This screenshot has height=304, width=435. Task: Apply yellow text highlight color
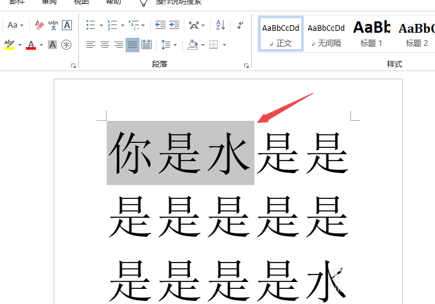coord(9,45)
